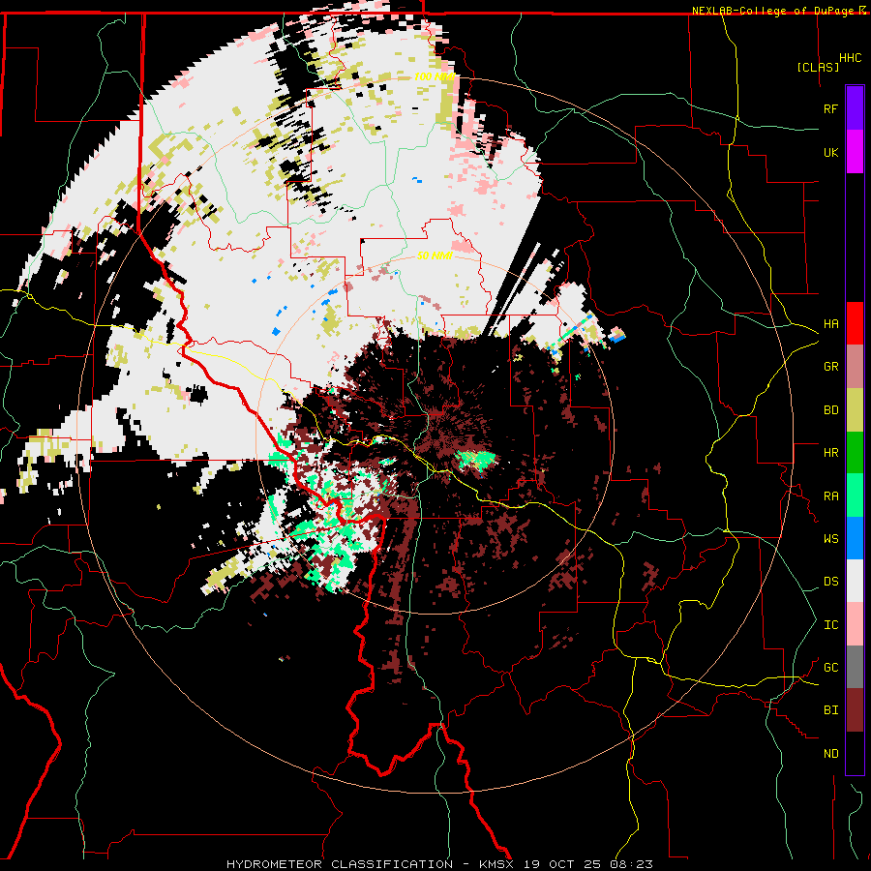Click the HA legend label

coord(830,324)
